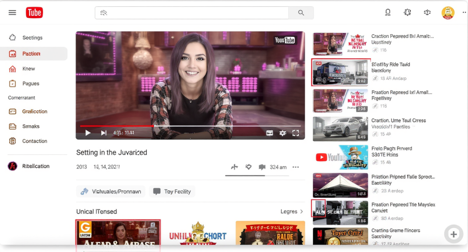The image size is (468, 252).
Task: Open the top-right overflow dots menu
Action: point(464,13)
